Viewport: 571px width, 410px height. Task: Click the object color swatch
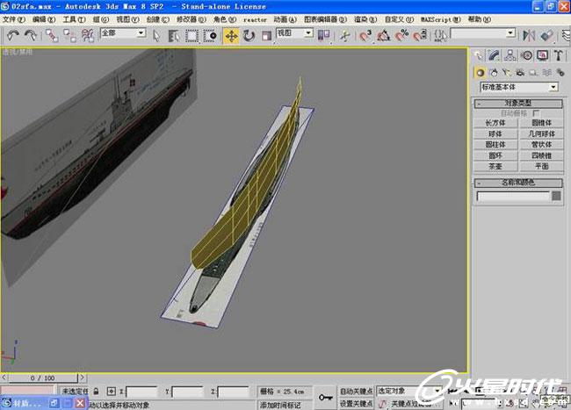[x=556, y=196]
